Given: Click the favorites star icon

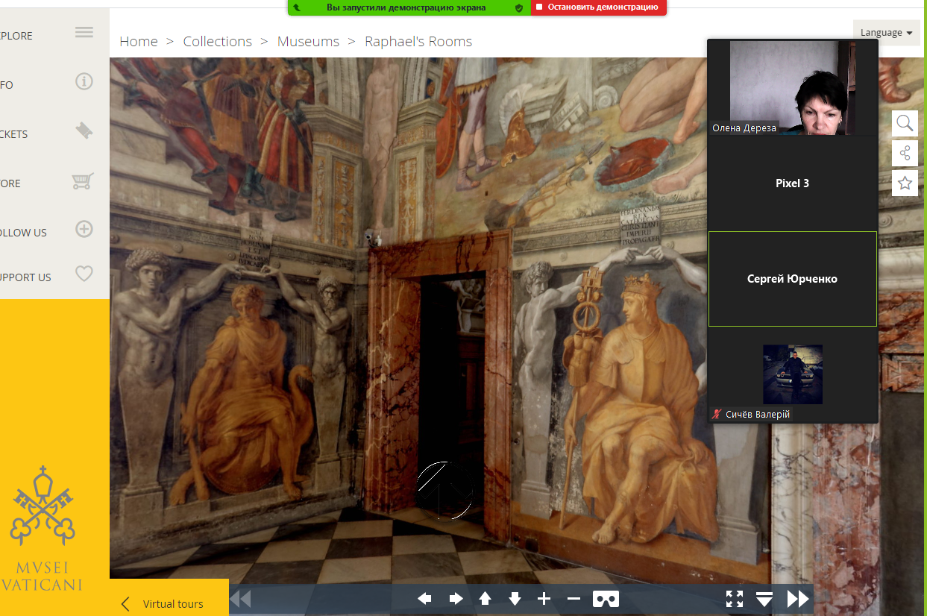Looking at the screenshot, I should click(x=905, y=183).
